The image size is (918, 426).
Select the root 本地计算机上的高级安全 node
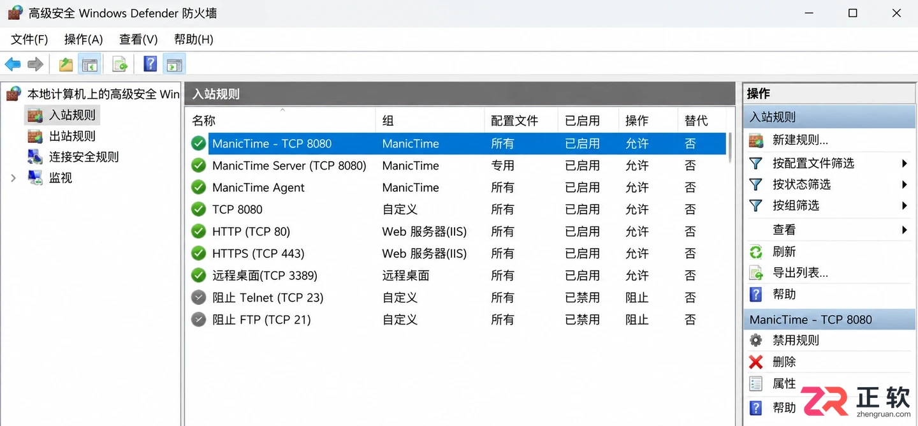103,94
